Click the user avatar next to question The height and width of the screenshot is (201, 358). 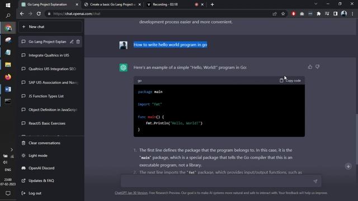coord(123,45)
